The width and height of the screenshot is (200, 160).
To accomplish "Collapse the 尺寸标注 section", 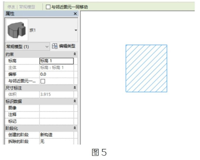I will click(75, 88).
